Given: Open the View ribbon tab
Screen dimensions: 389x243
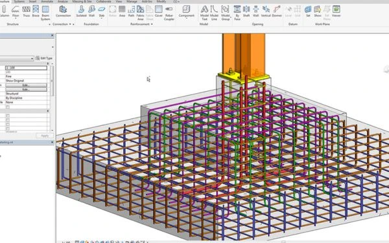Looking at the screenshot, I should point(119,1).
